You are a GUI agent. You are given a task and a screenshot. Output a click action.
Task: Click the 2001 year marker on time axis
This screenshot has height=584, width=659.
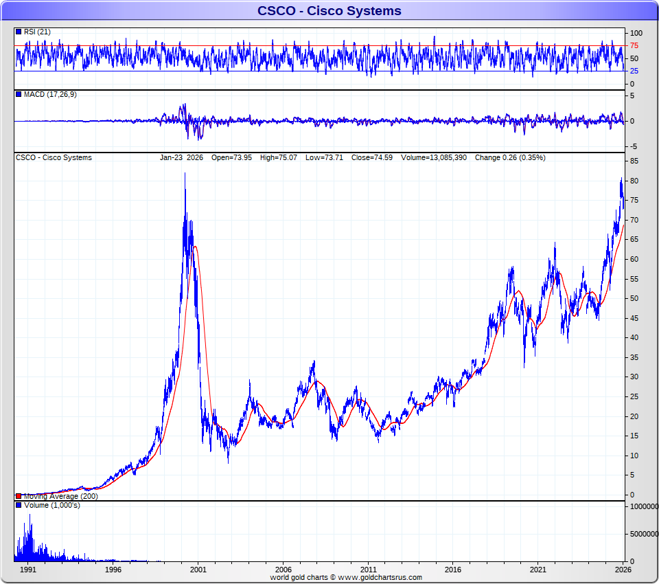click(198, 570)
